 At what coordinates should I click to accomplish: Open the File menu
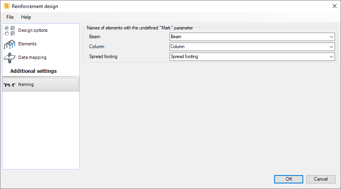(x=10, y=17)
